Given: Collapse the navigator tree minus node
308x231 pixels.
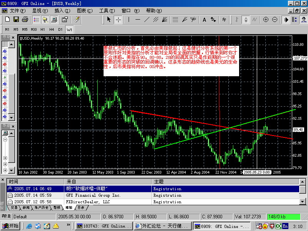Looking at the screenshot, I should coord(5,140).
